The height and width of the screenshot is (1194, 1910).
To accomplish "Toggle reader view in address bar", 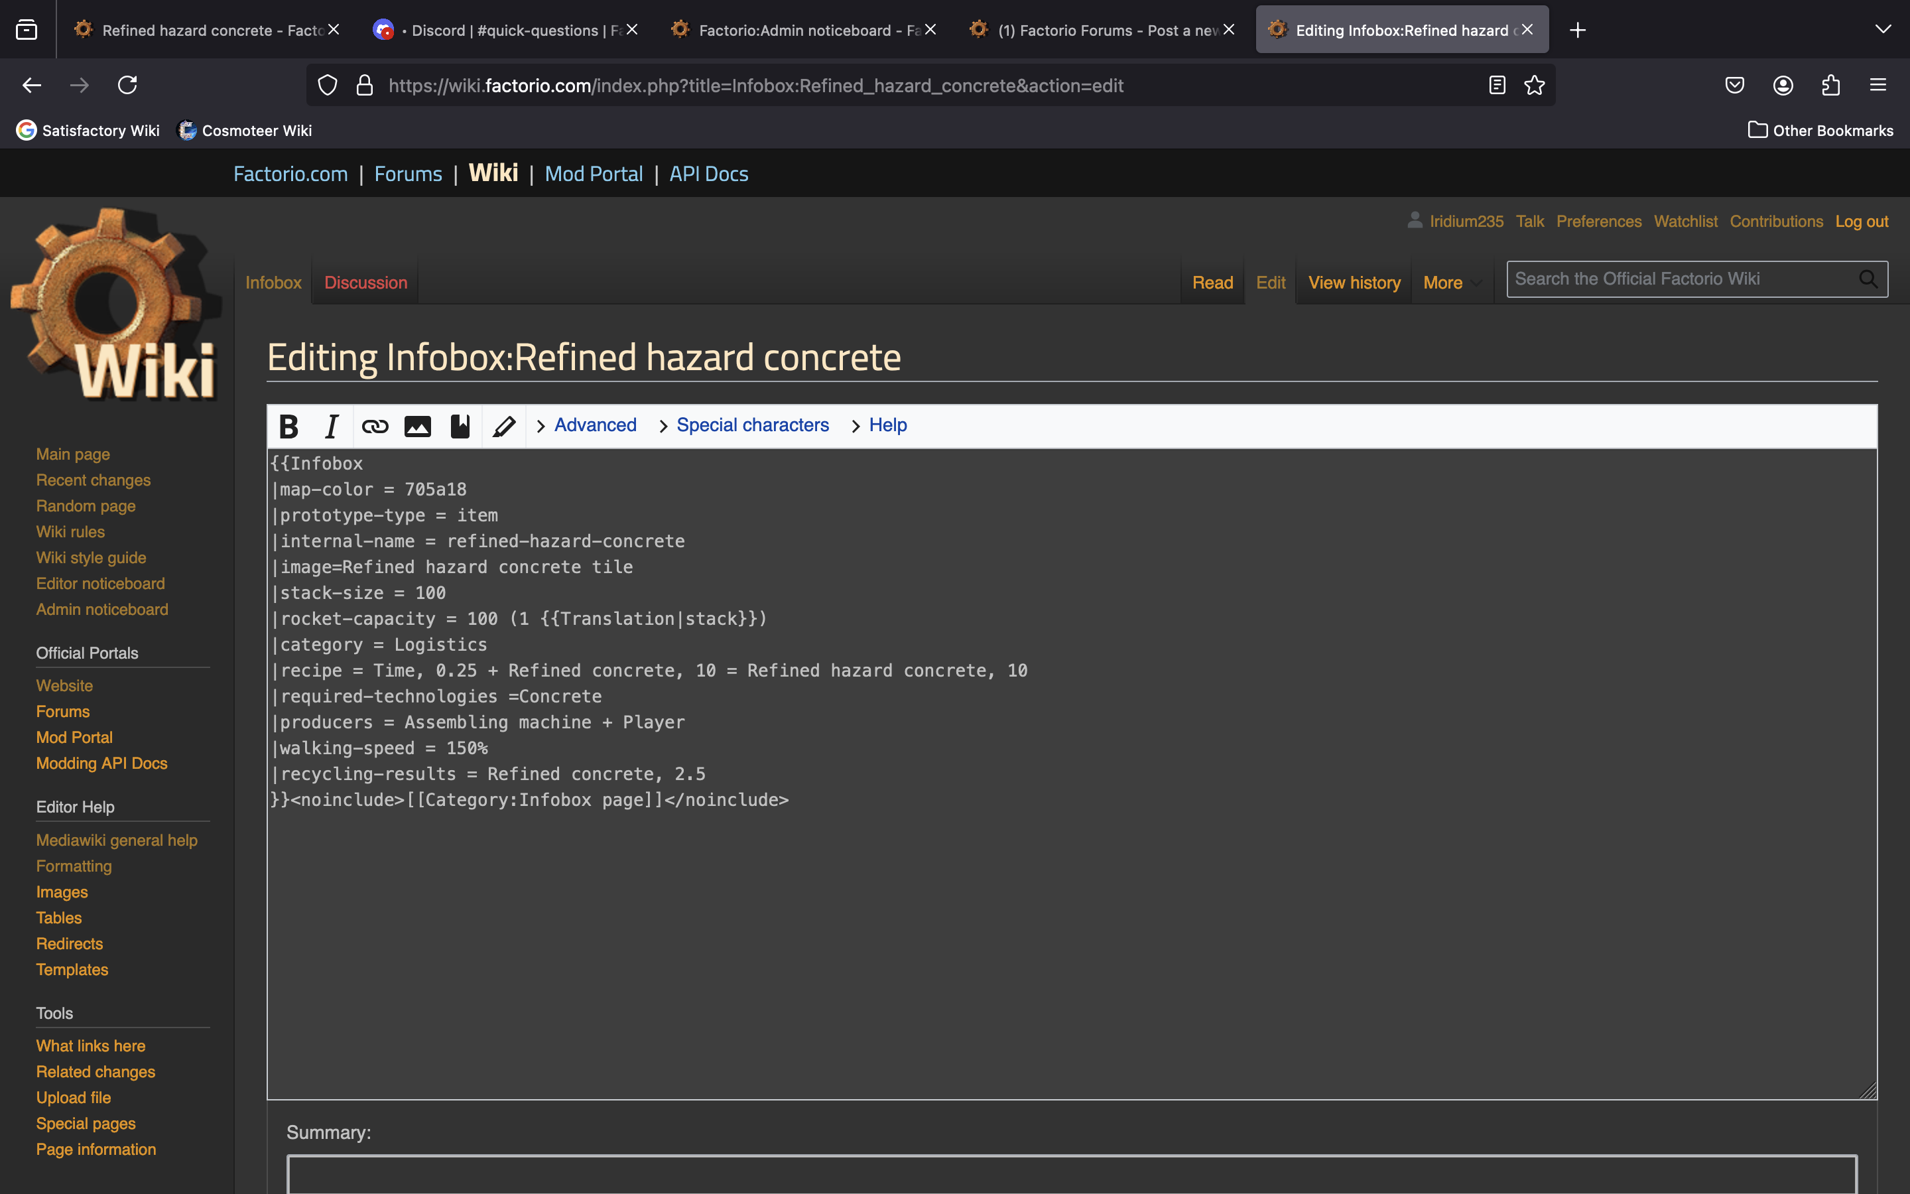I will (x=1497, y=86).
